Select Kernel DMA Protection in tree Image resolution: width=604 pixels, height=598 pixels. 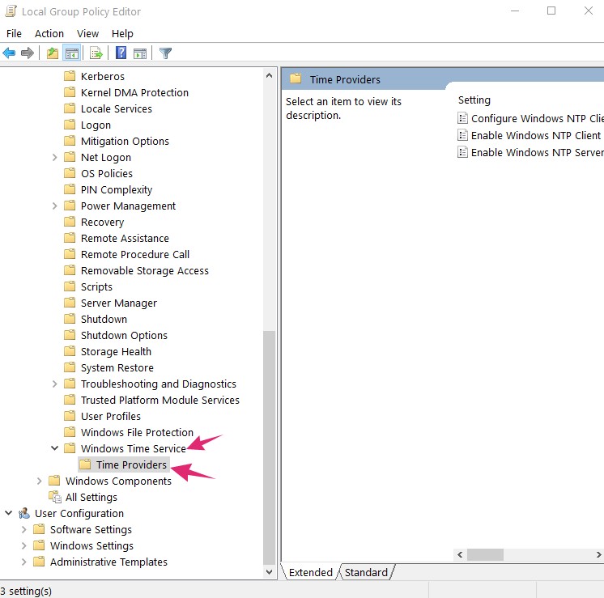134,92
